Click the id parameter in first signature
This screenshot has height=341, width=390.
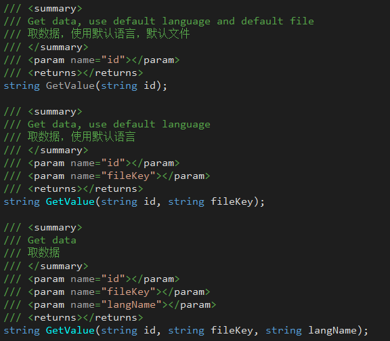150,86
